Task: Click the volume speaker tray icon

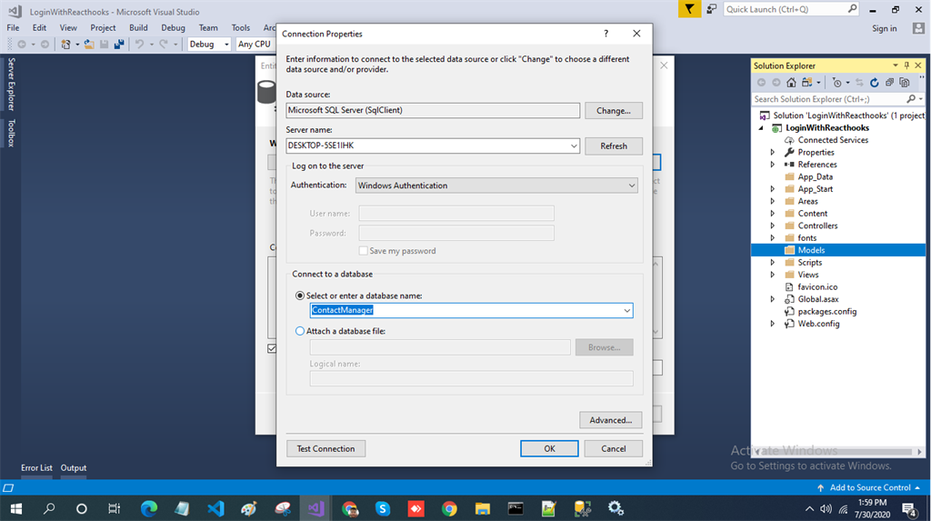Action: pos(826,508)
